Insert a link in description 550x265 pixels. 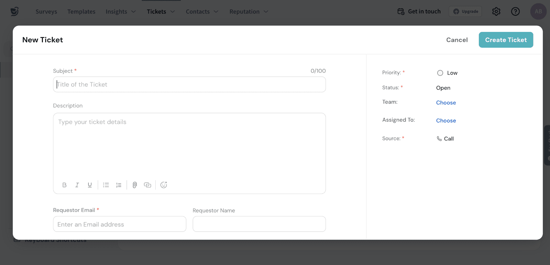[147, 185]
